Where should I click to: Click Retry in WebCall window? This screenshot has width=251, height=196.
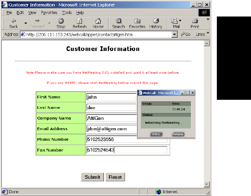pos(156,134)
